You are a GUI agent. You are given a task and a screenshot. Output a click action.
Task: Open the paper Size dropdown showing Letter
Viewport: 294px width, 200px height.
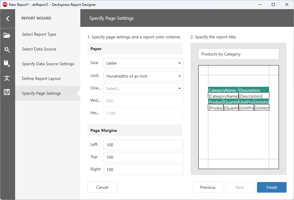(143, 63)
